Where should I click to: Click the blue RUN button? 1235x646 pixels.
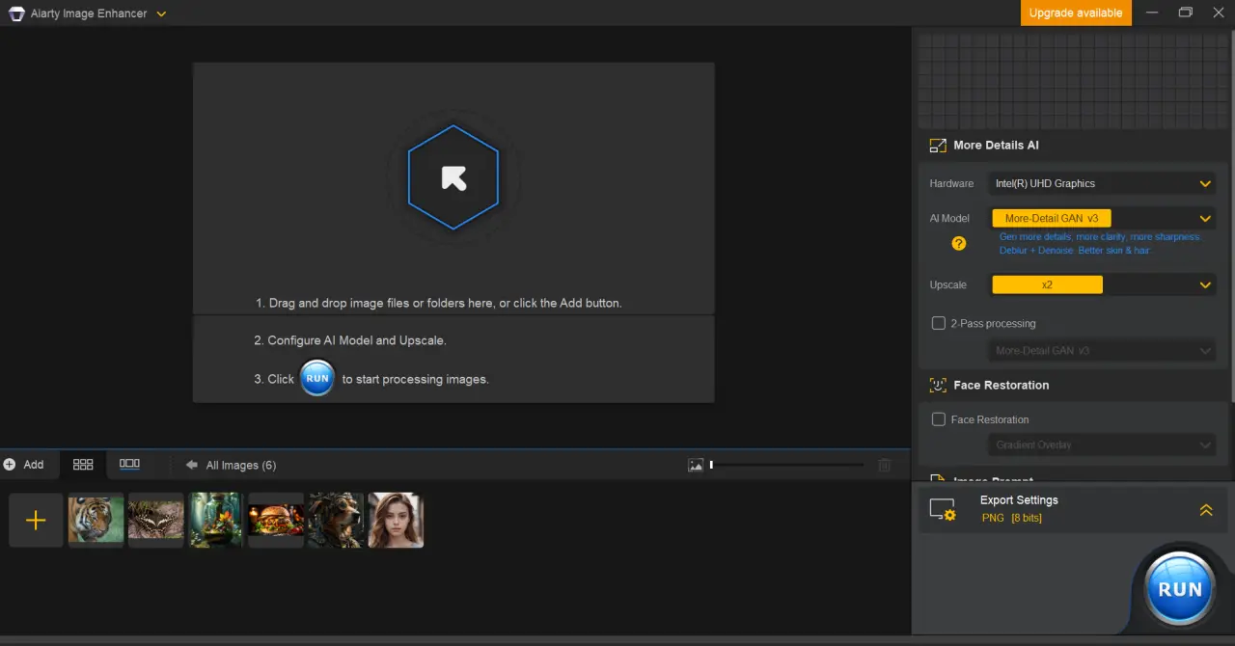pos(1179,588)
